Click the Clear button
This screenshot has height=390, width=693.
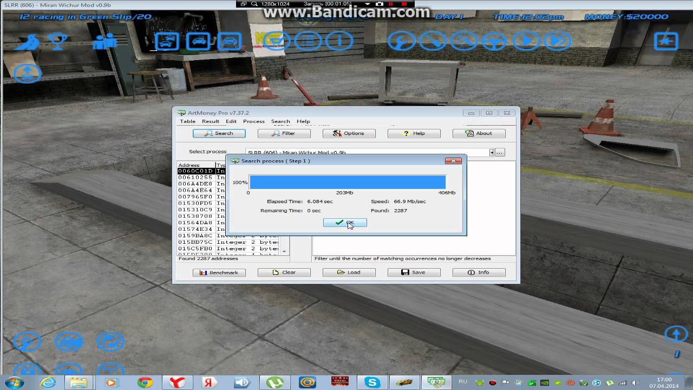[284, 272]
